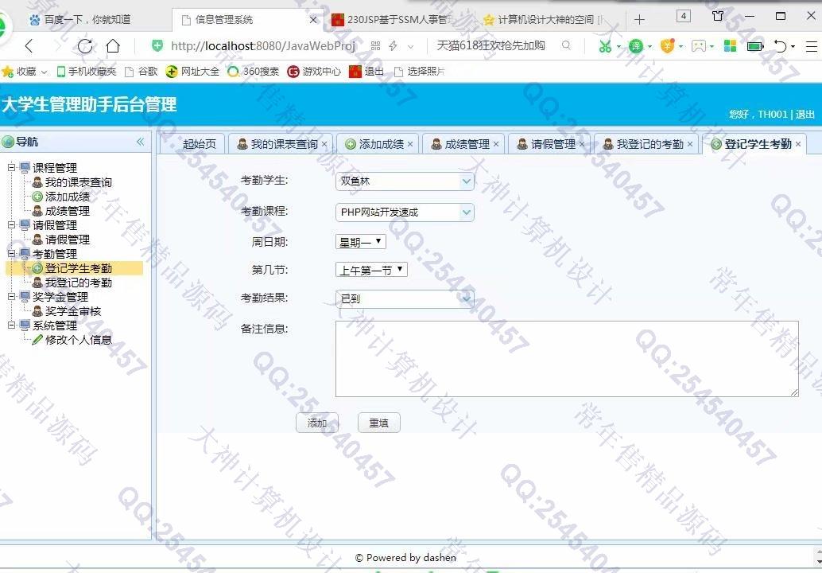This screenshot has width=822, height=573.
Task: Open the 手机收藏夹 bookmark
Action: click(86, 72)
